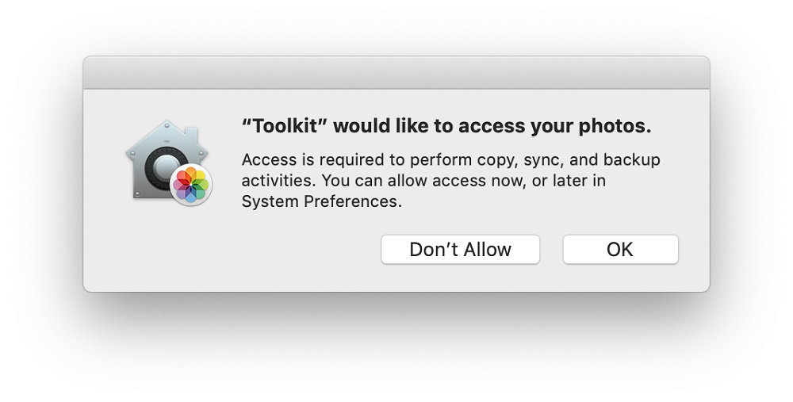Click the Photos flower badge icon
The height and width of the screenshot is (402, 793).
190,185
